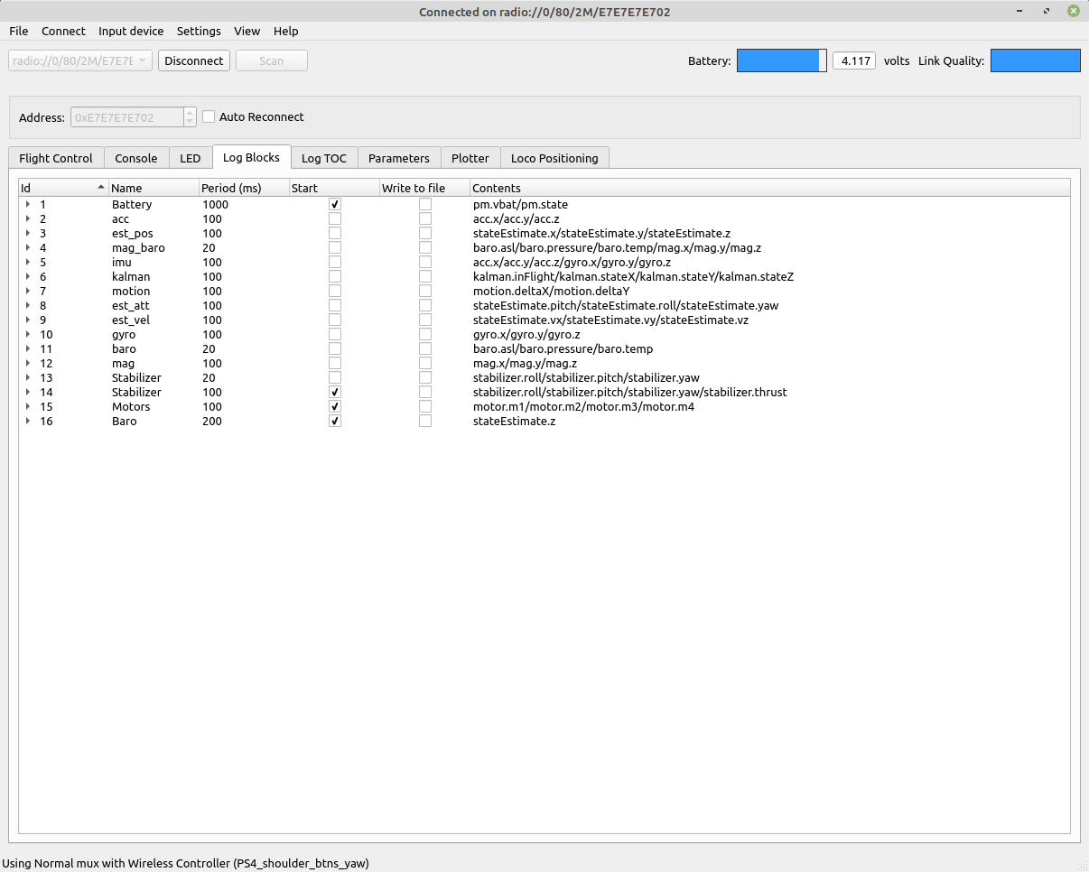This screenshot has width=1089, height=872.
Task: Uncheck Start for Battery log block
Action: (x=335, y=205)
